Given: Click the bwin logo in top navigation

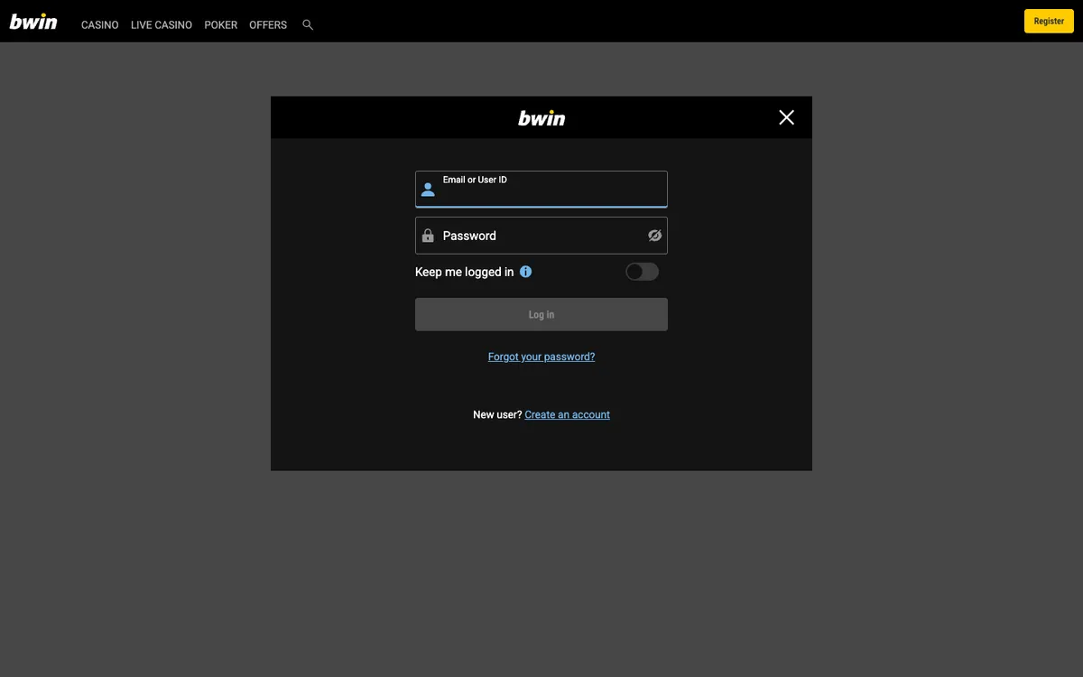Looking at the screenshot, I should click(33, 22).
